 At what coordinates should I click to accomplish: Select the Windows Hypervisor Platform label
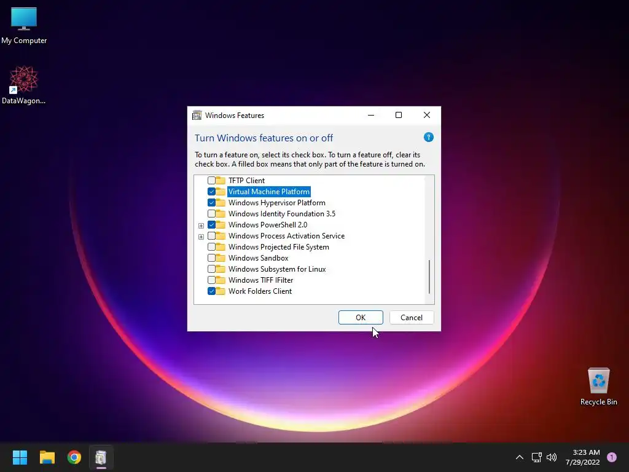pyautogui.click(x=277, y=202)
